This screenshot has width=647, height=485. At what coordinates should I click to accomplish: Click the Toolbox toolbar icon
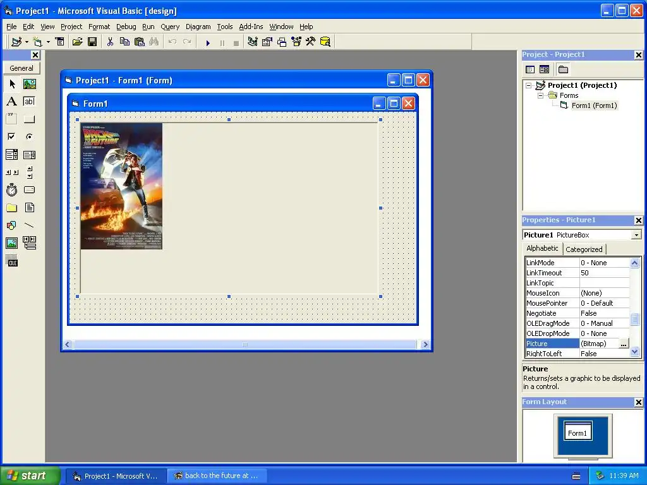coord(311,42)
